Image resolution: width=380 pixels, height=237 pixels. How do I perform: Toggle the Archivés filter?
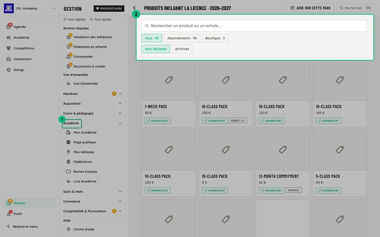coord(182,49)
